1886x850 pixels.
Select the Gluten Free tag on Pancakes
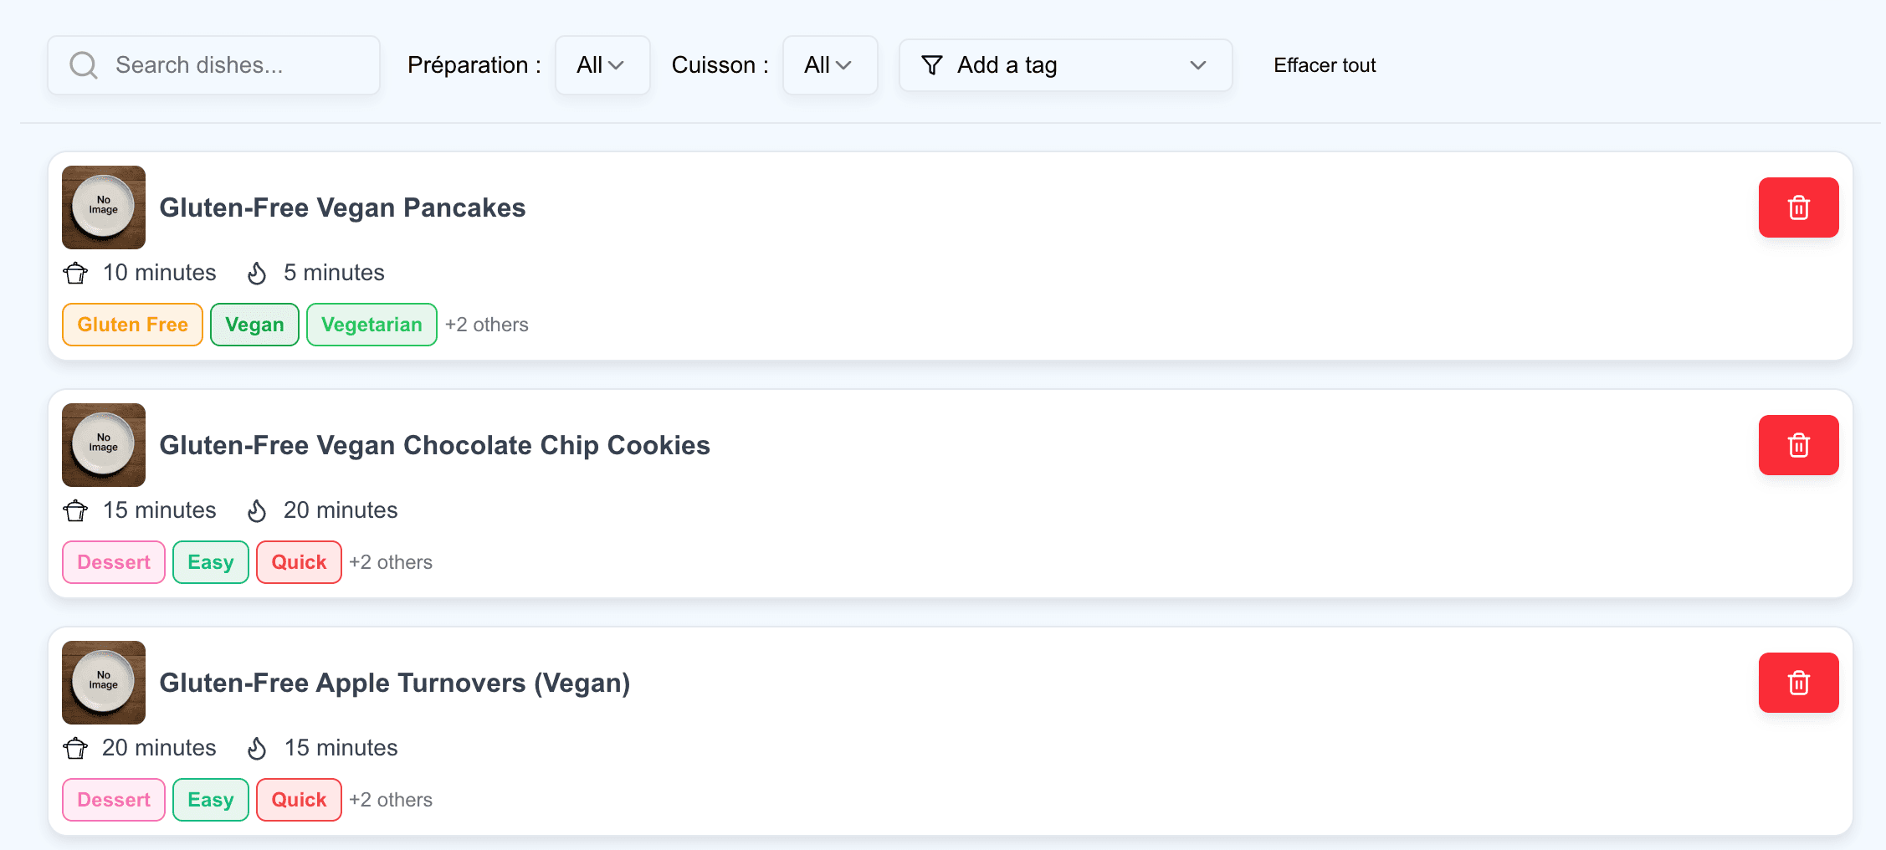[x=132, y=325]
